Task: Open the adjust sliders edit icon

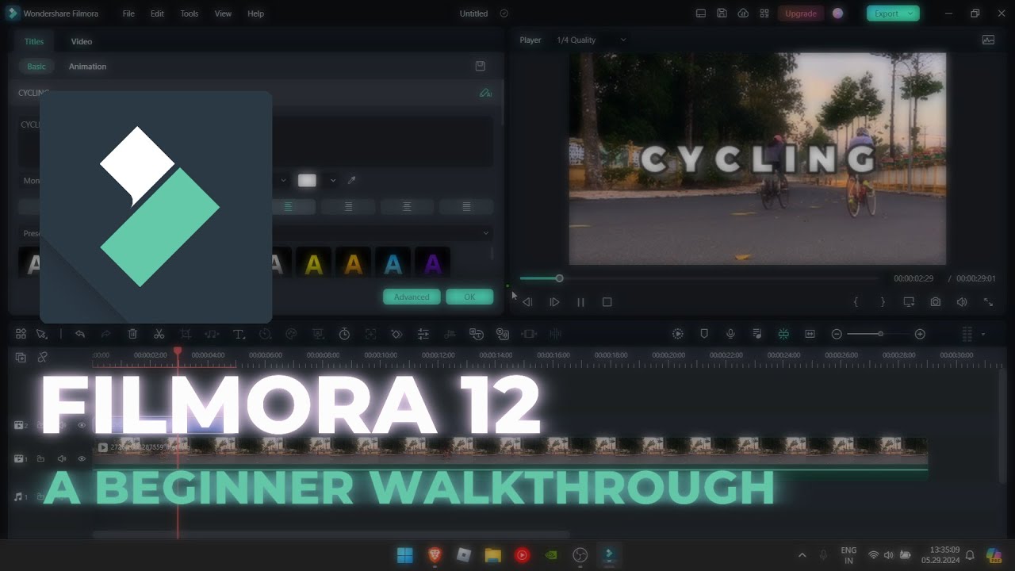Action: coord(423,335)
